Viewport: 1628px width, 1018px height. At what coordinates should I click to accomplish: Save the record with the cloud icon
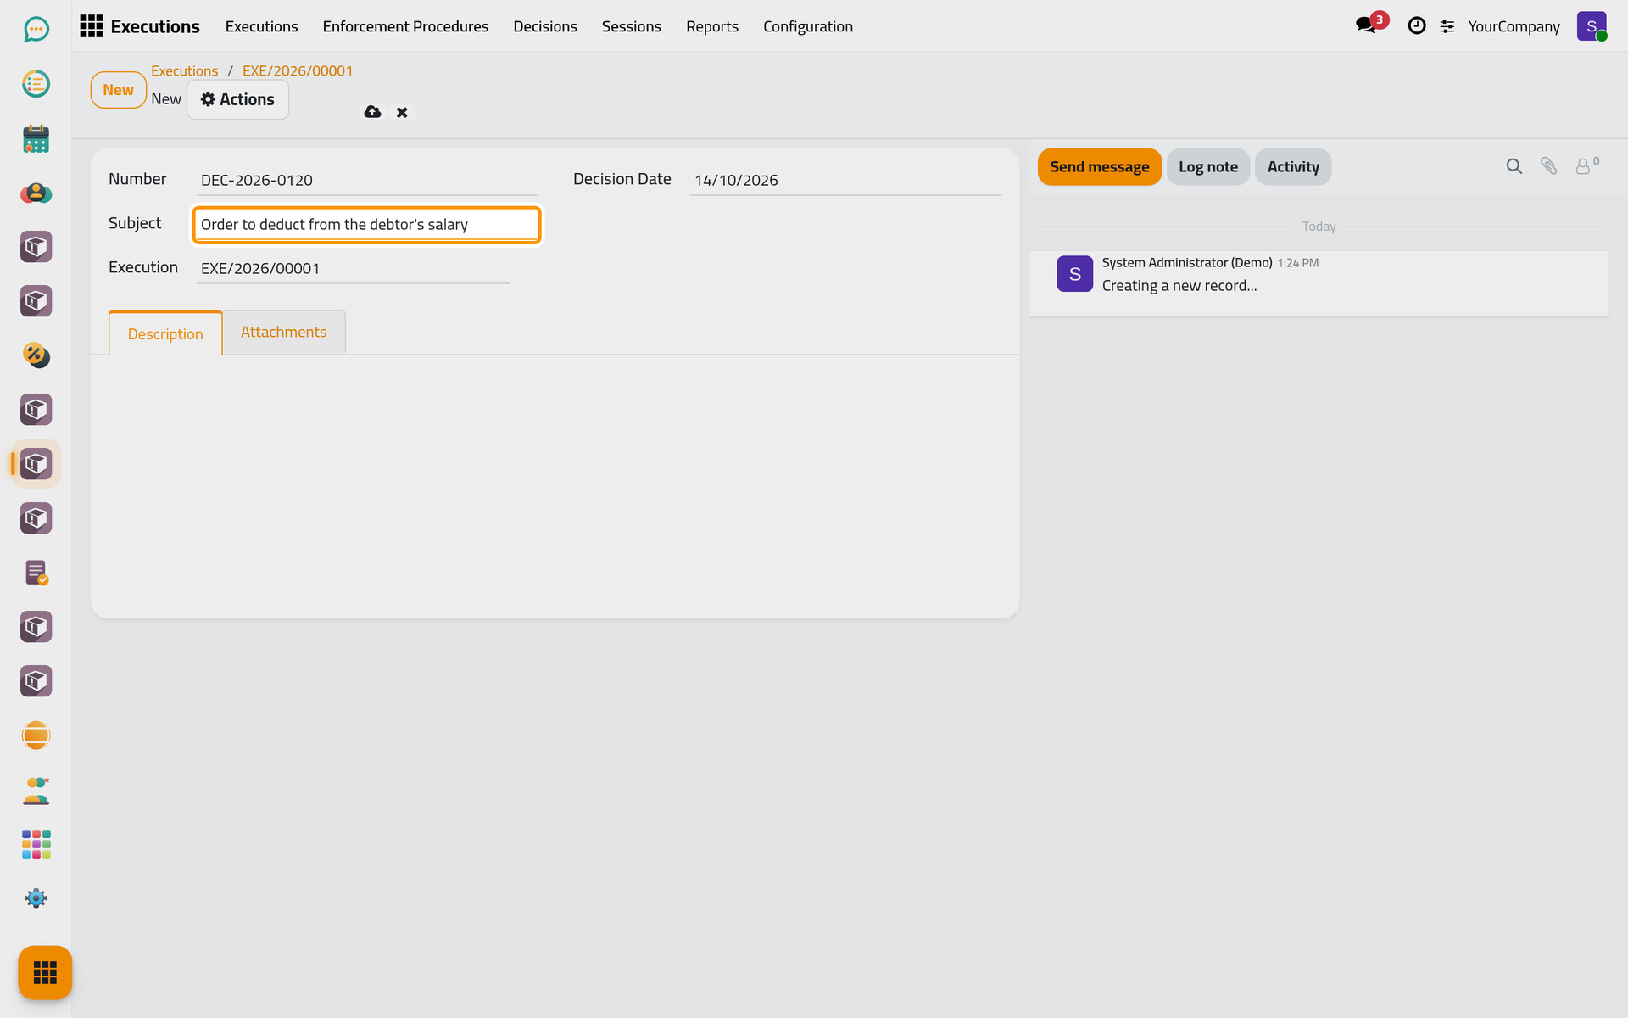tap(372, 112)
